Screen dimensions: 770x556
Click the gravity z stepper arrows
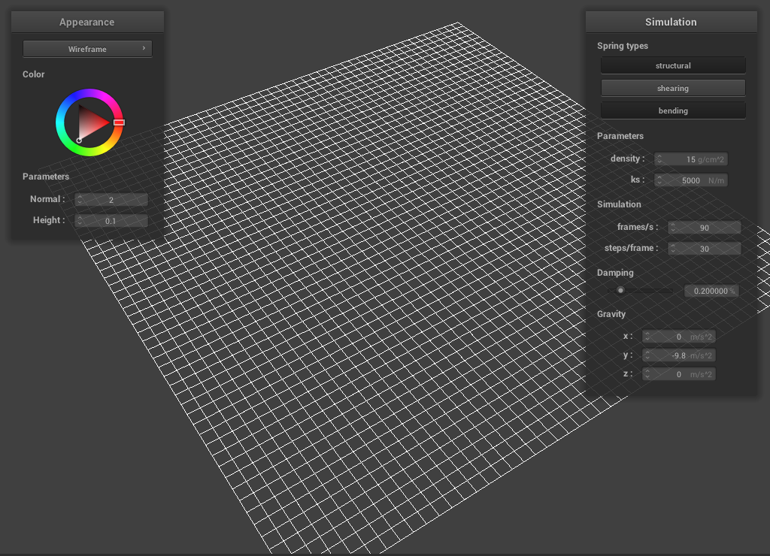(x=647, y=374)
